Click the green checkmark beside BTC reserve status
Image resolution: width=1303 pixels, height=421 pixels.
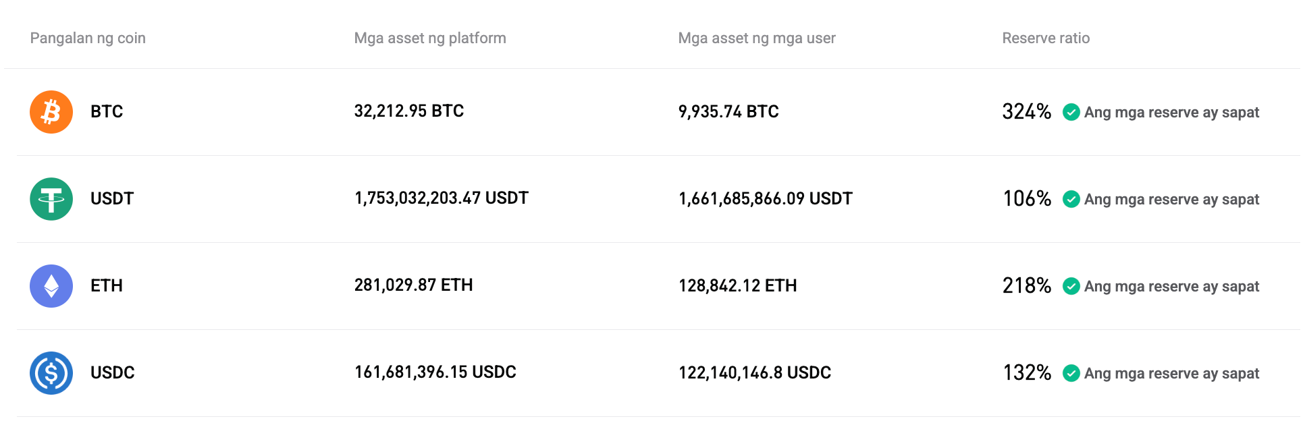tap(1072, 112)
